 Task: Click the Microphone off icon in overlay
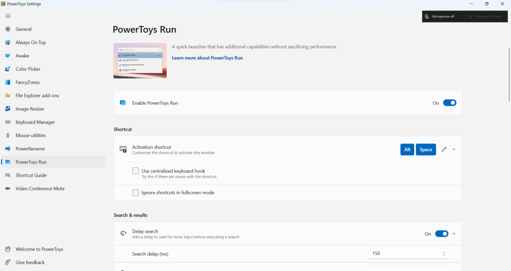tap(427, 16)
